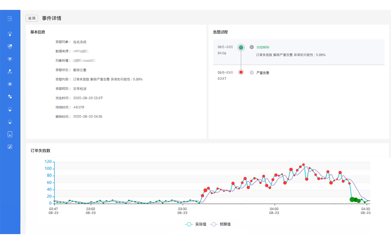
Task: Click the first bell alert icon in sidebar
Action: pos(10,109)
